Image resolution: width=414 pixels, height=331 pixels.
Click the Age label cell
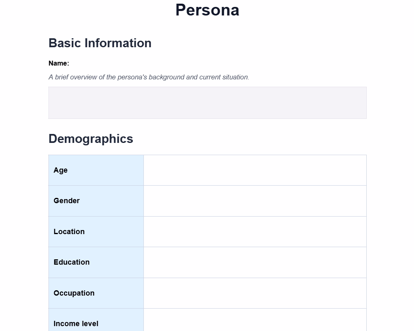click(96, 170)
